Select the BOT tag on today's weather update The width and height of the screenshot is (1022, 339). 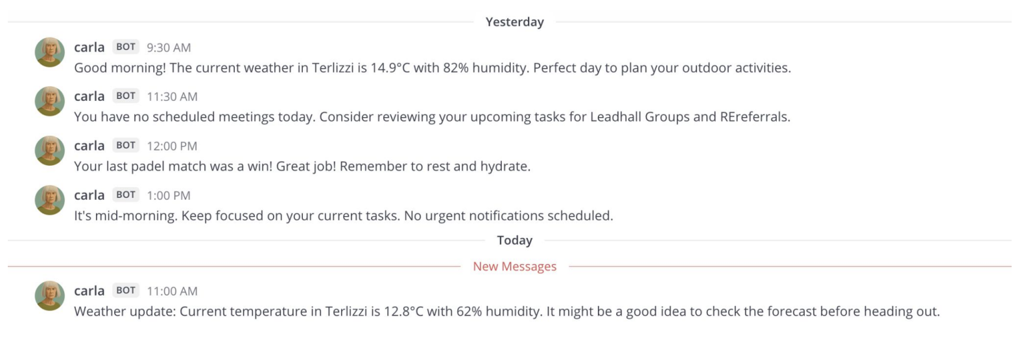(x=126, y=290)
